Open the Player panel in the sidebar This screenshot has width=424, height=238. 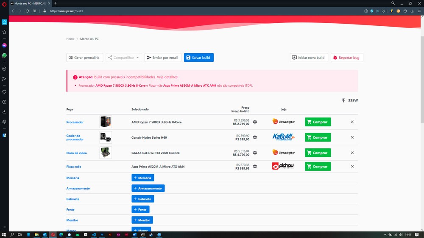tap(4, 69)
